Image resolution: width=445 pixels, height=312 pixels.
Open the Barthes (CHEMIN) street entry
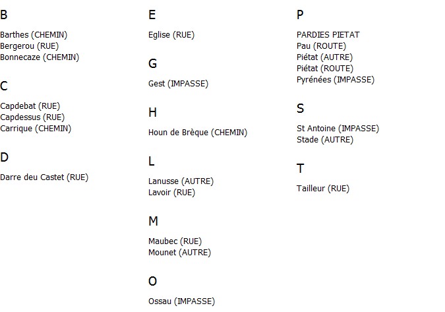[34, 35]
